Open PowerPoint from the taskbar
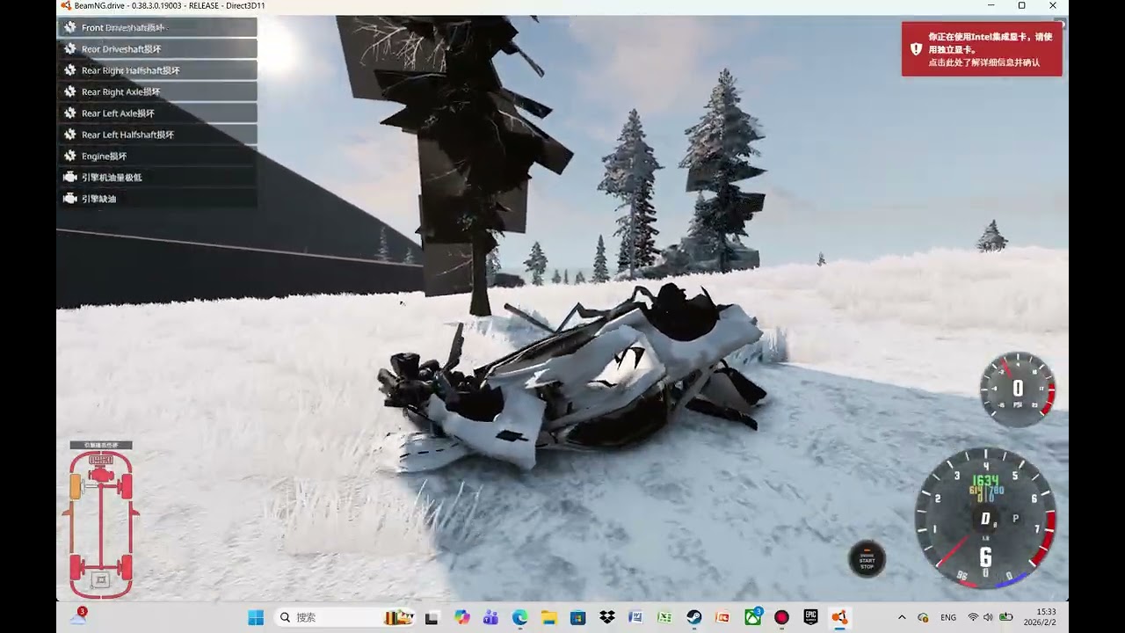 click(722, 618)
